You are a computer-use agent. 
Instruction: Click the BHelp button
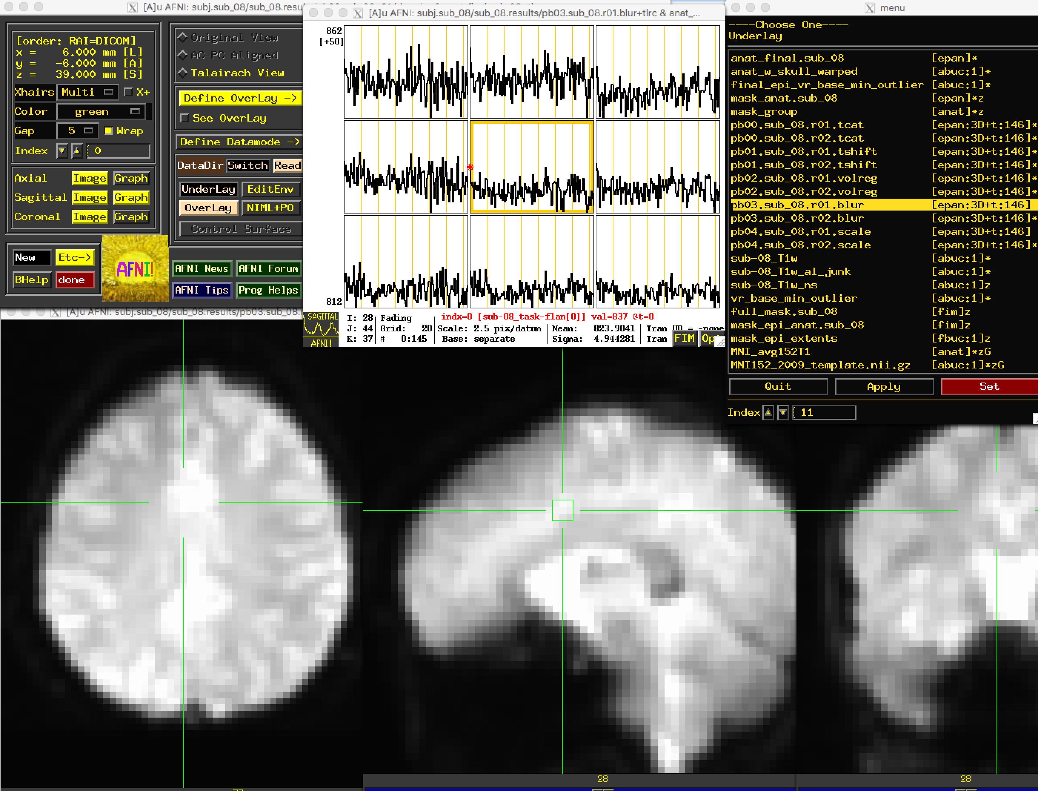pyautogui.click(x=31, y=280)
